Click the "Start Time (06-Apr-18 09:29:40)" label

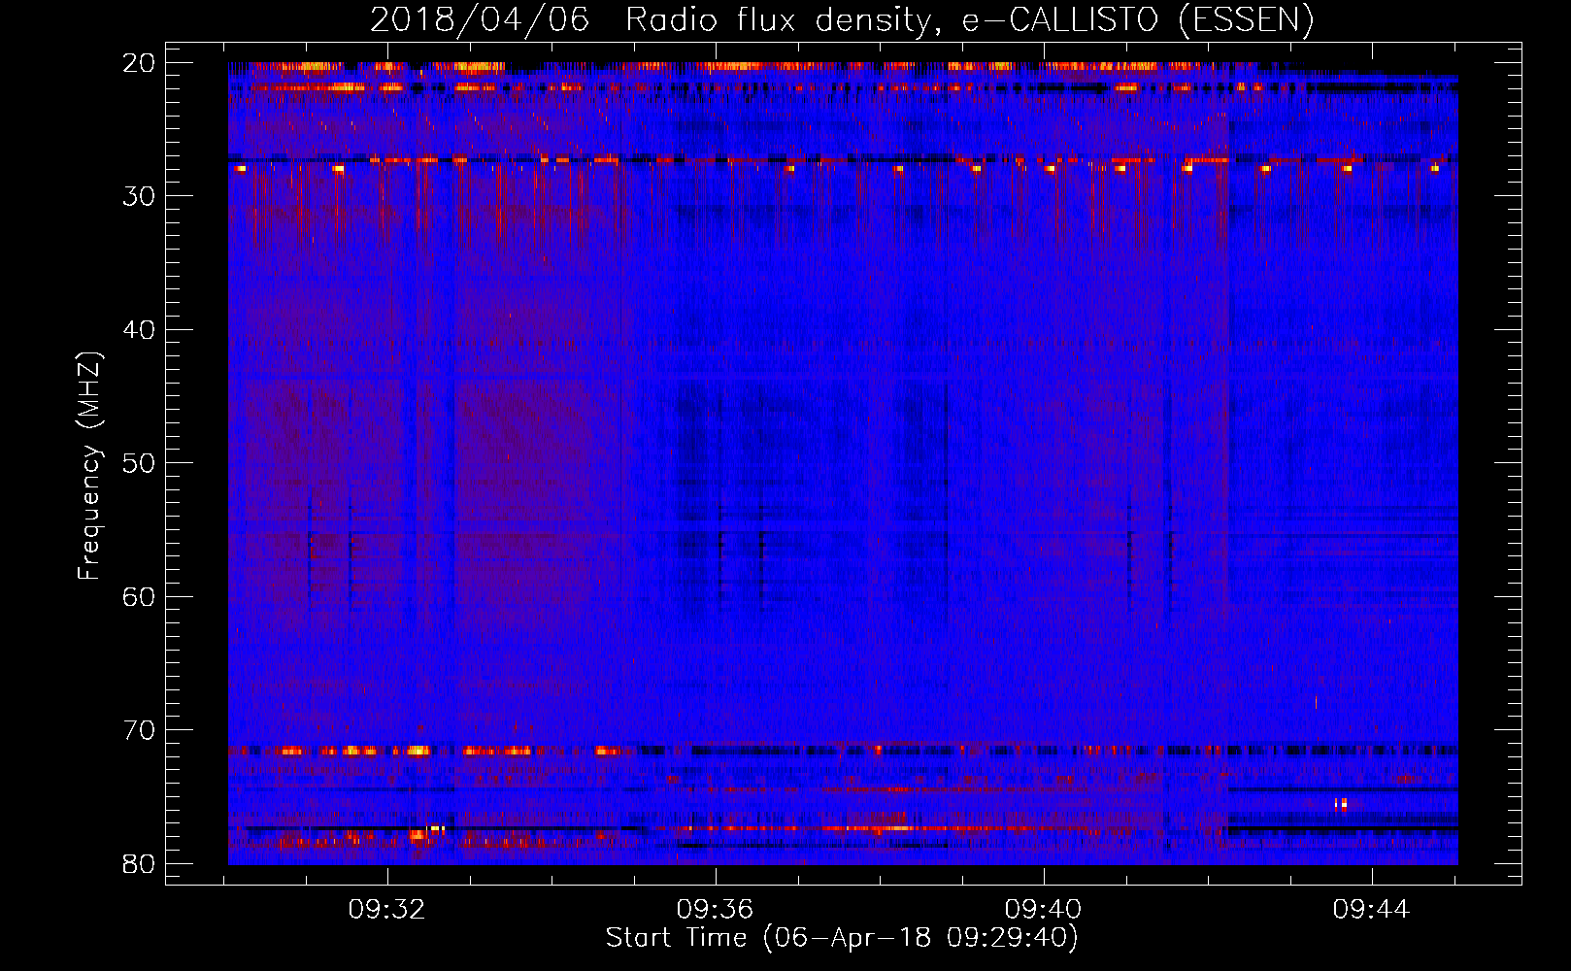point(842,938)
